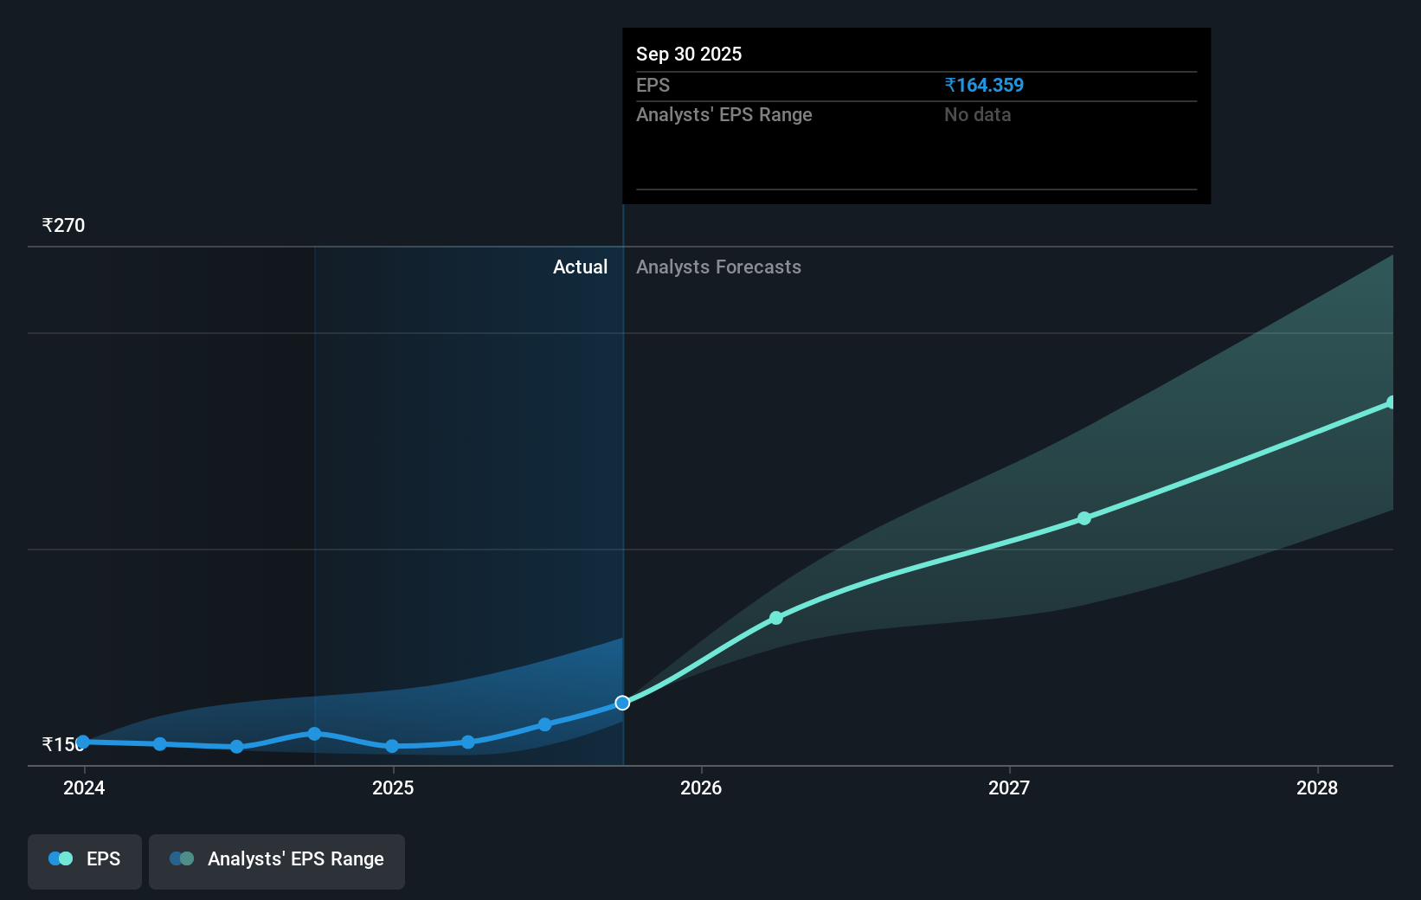Image resolution: width=1421 pixels, height=900 pixels.
Task: Select the 2026 forecast data point
Action: pos(775,618)
